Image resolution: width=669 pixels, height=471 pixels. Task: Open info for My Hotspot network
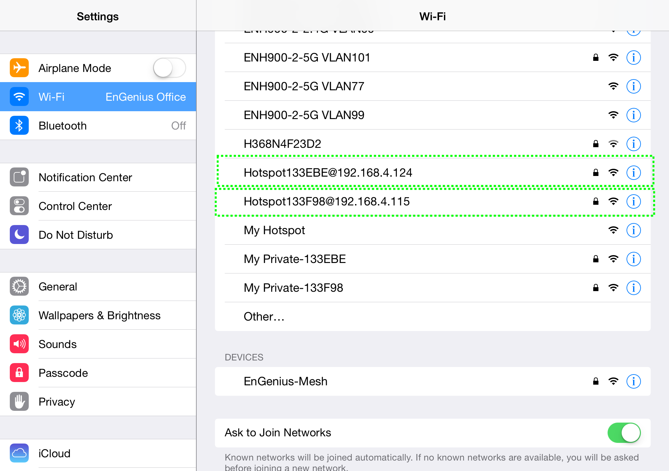coord(633,230)
